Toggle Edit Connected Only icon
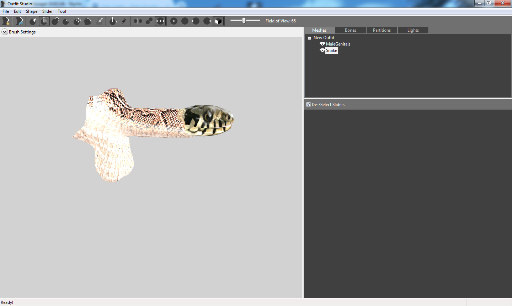512x306 pixels. [149, 21]
